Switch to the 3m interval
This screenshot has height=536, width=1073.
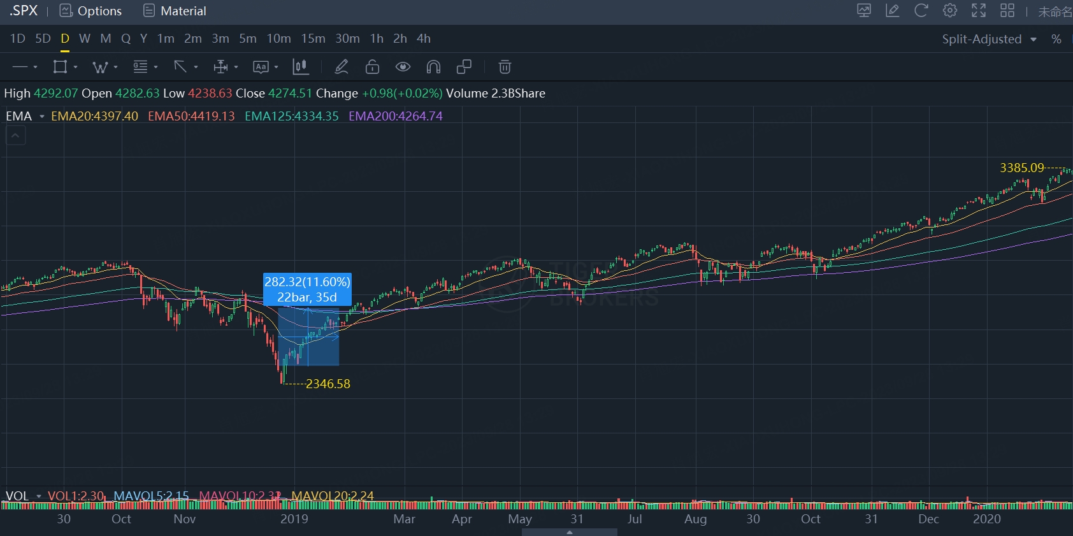[x=220, y=39]
